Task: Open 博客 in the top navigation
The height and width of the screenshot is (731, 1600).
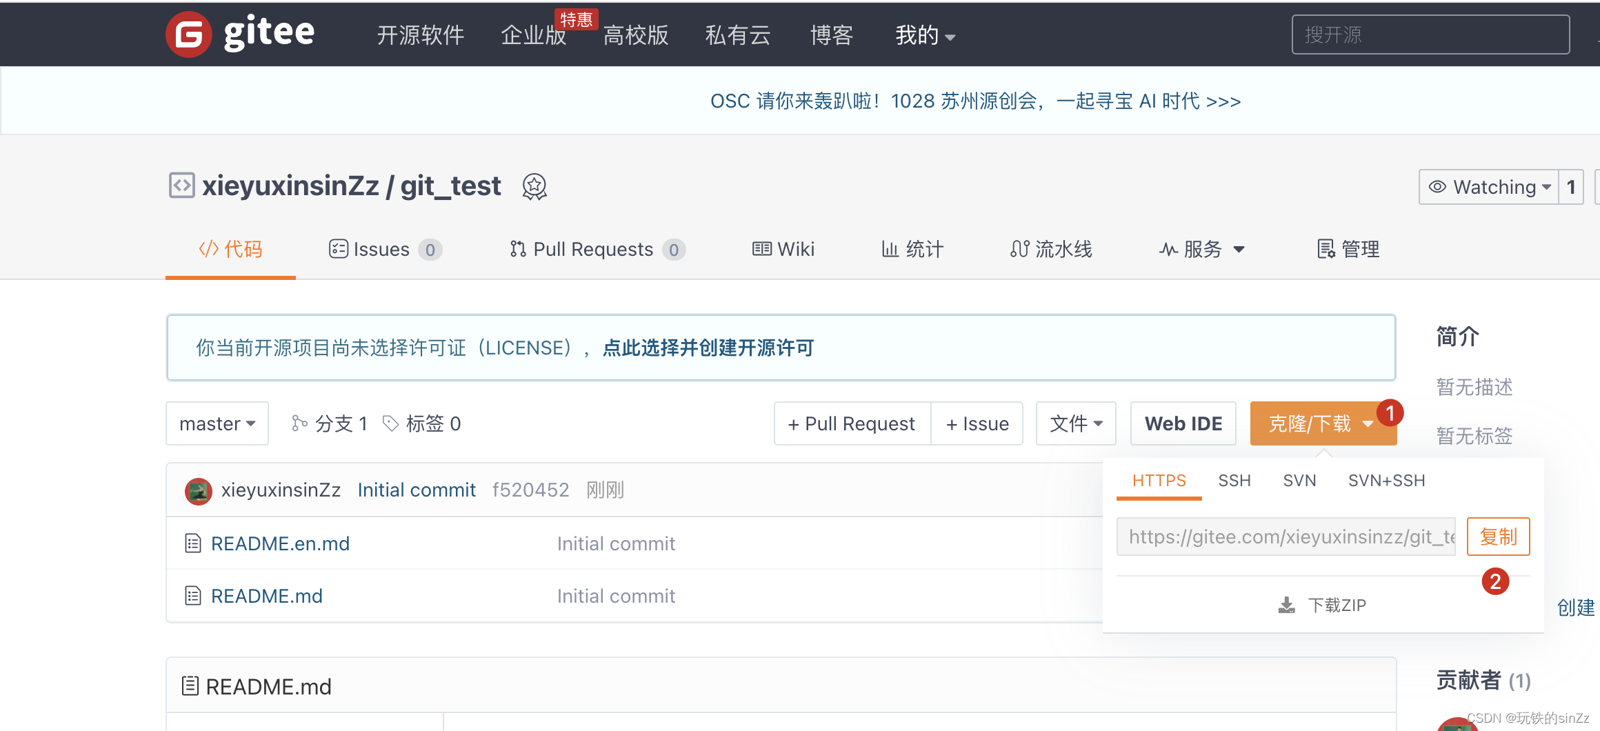Action: [x=832, y=34]
